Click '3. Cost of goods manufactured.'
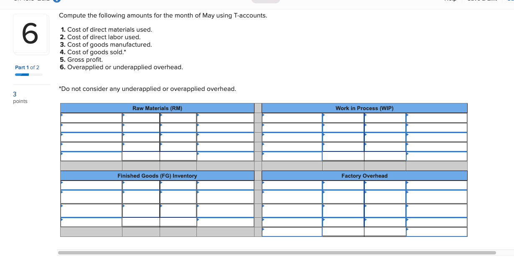 pyautogui.click(x=106, y=45)
